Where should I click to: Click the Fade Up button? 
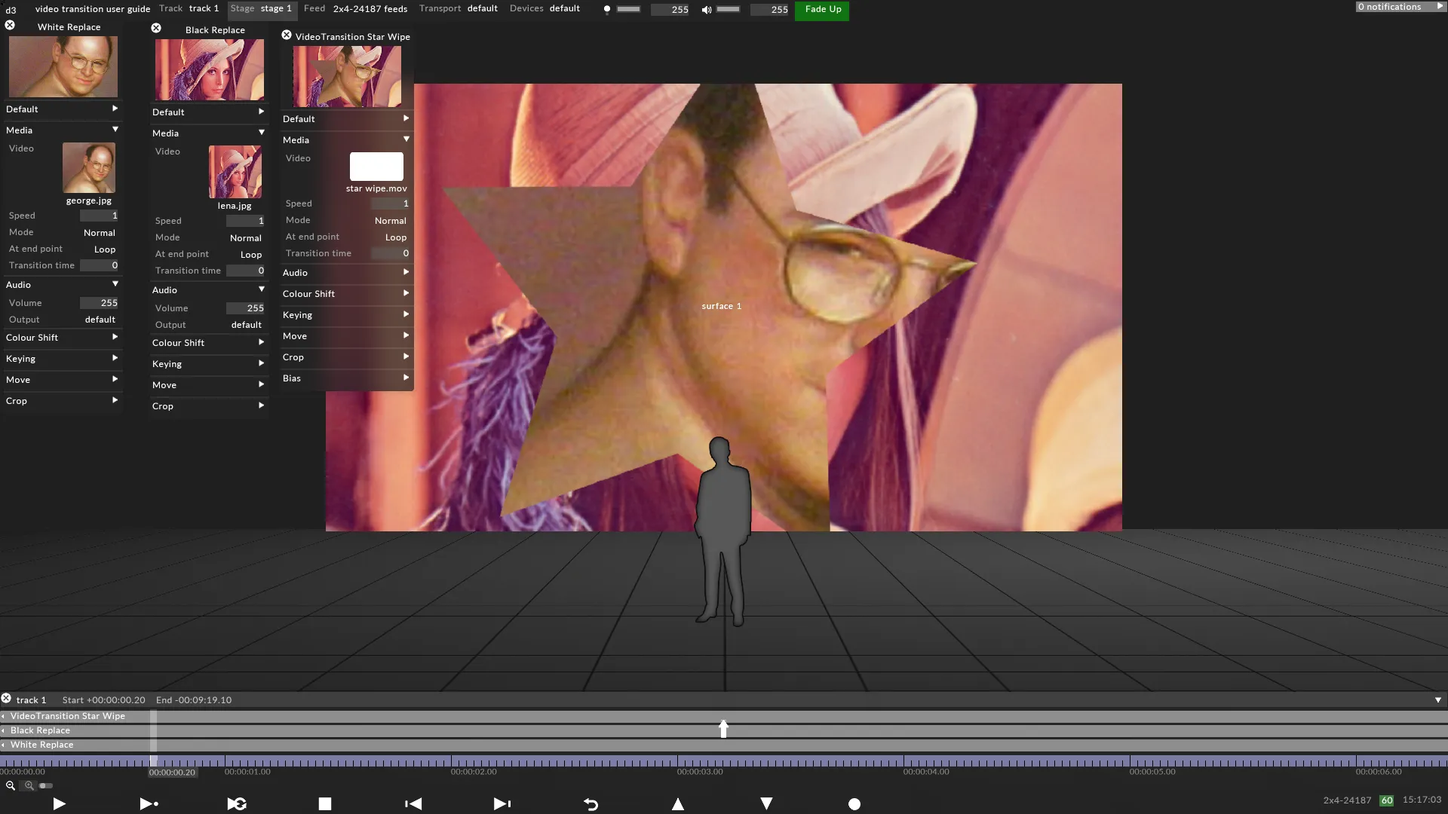coord(823,9)
